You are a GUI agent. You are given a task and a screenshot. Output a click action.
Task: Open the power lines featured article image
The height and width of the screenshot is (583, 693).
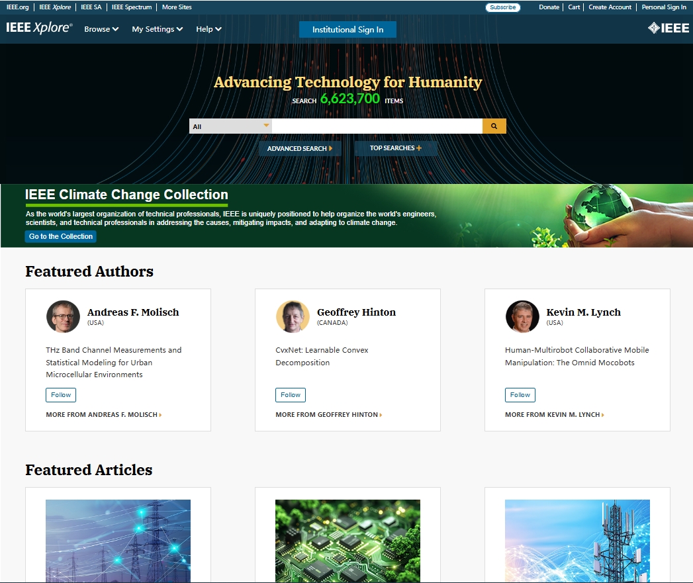(x=118, y=541)
